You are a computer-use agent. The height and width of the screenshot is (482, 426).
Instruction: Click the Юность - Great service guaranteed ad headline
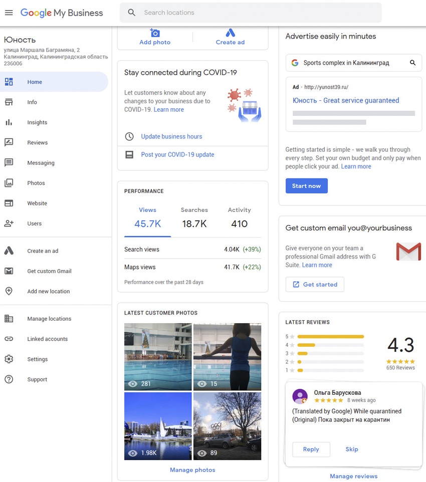(x=346, y=101)
